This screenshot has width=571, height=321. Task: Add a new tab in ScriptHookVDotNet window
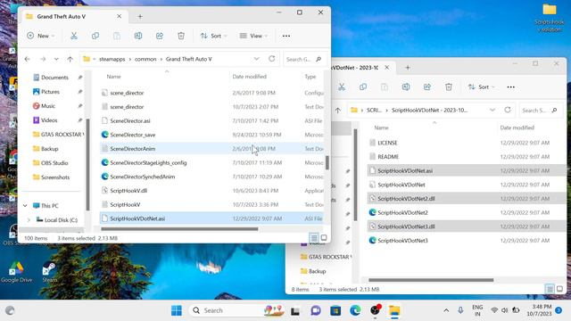(408, 68)
